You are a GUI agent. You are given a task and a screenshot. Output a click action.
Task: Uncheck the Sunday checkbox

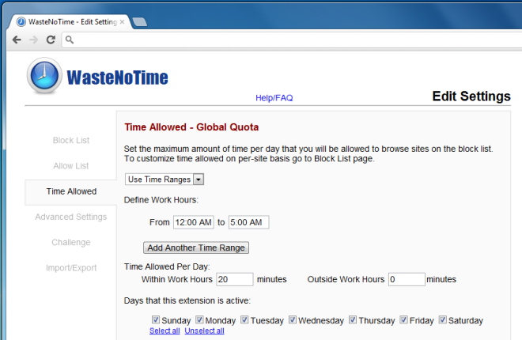point(156,319)
